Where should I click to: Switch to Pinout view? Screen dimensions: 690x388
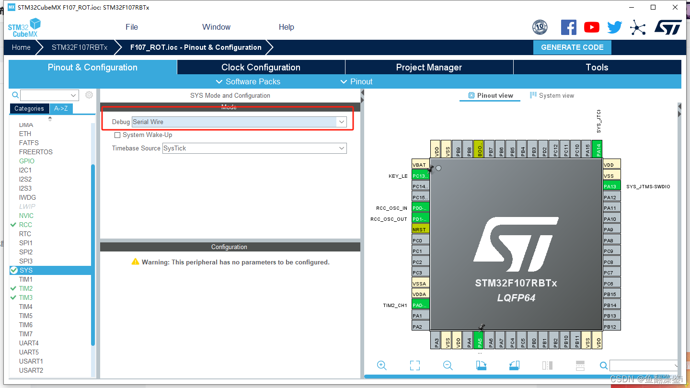point(491,95)
